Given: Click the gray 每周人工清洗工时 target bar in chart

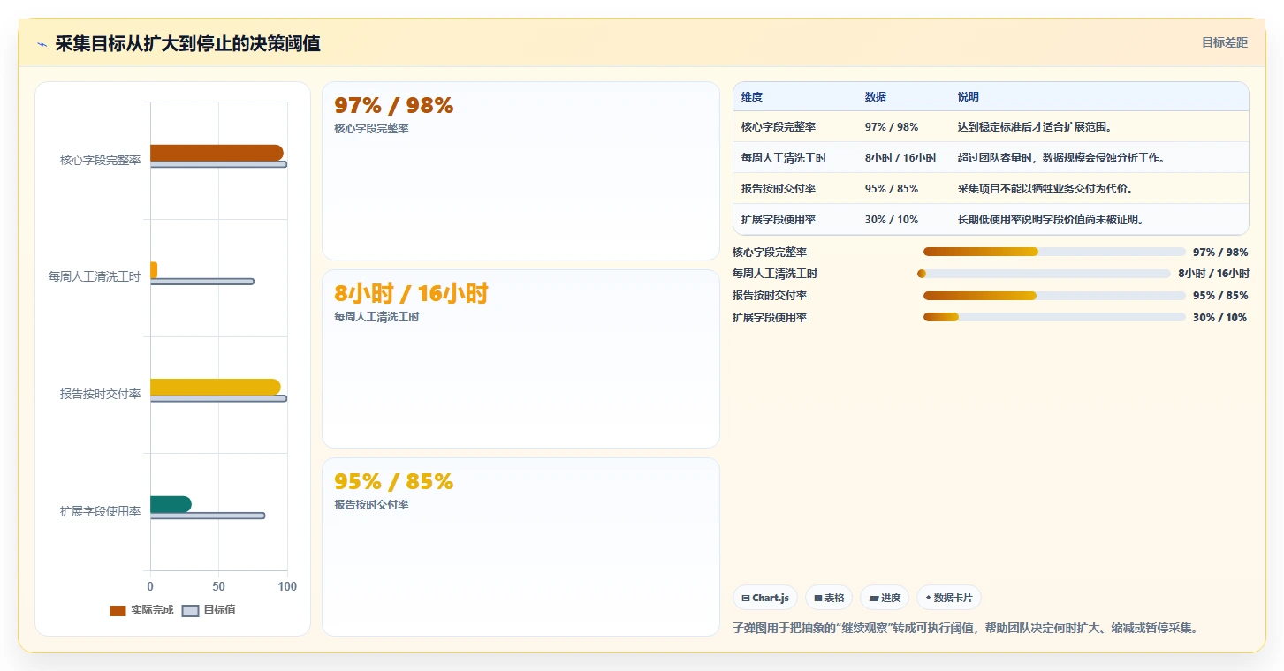Looking at the screenshot, I should 202,282.
